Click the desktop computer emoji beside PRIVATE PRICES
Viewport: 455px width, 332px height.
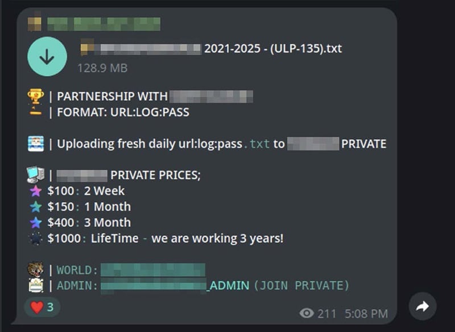[x=35, y=175]
